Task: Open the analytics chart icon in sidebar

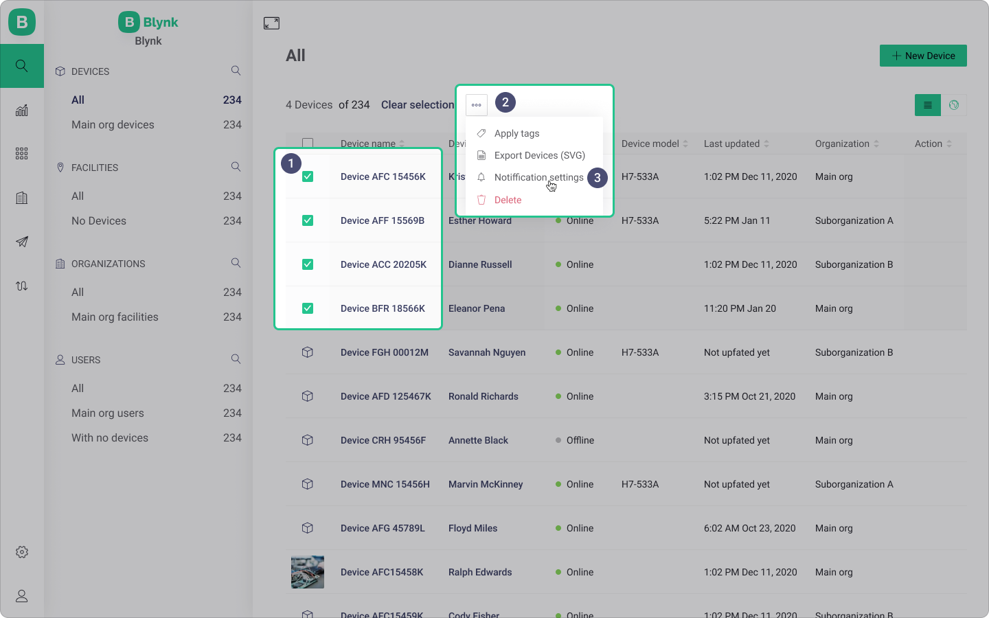Action: click(22, 111)
